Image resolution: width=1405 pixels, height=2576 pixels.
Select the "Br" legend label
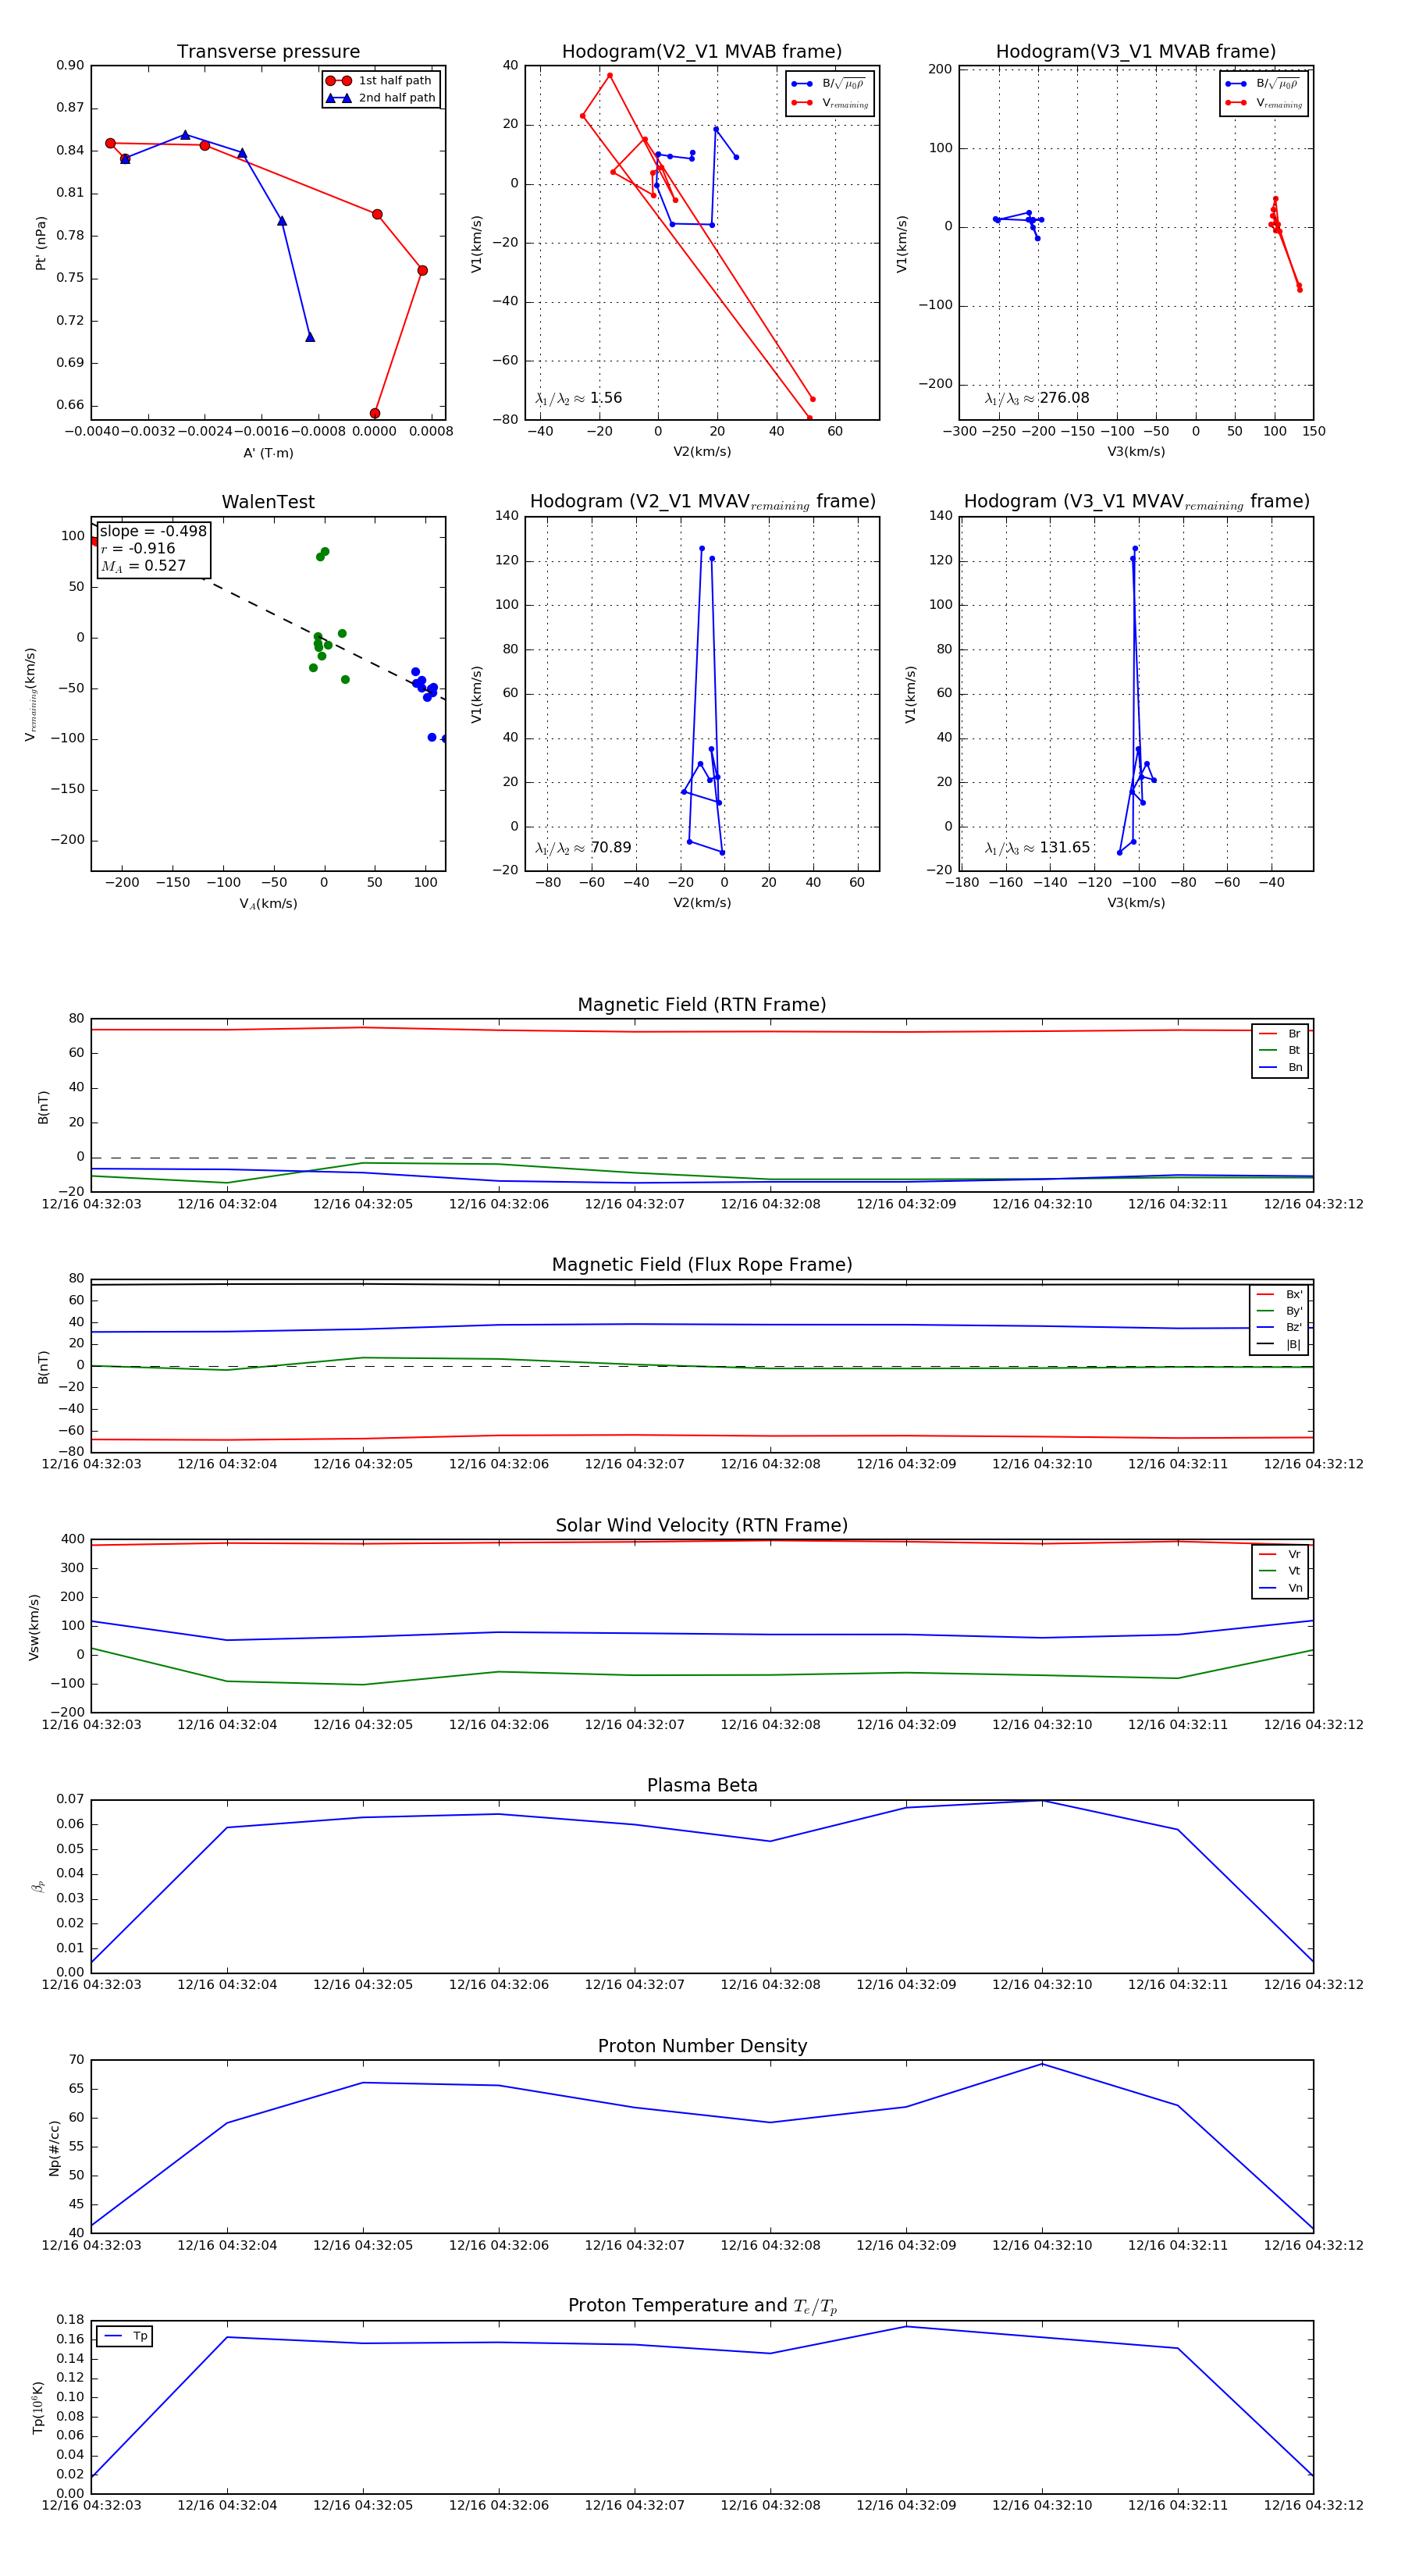click(x=1294, y=1034)
